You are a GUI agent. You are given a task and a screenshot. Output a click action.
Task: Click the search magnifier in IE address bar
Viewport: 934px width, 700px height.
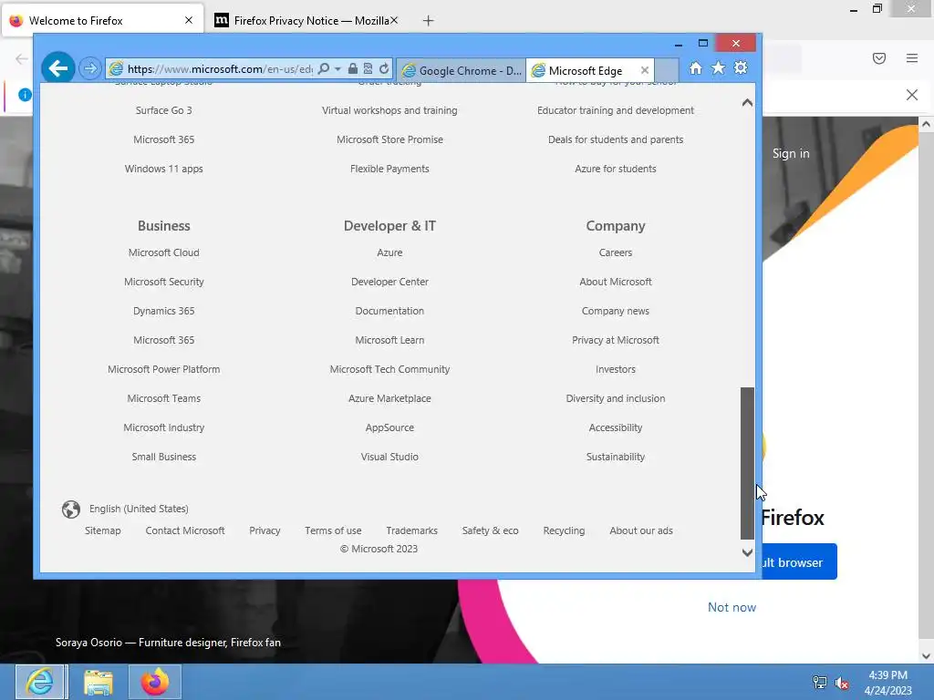[x=324, y=68]
